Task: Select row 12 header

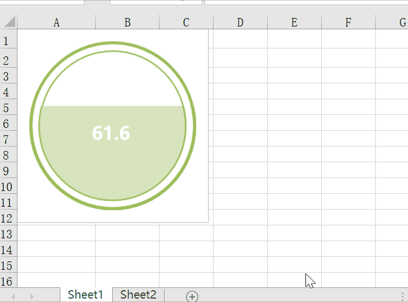Action: pos(8,217)
